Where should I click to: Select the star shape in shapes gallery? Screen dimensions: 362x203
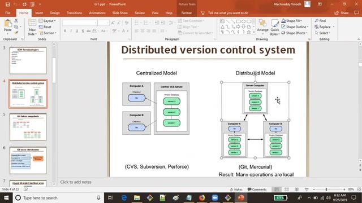click(249, 32)
